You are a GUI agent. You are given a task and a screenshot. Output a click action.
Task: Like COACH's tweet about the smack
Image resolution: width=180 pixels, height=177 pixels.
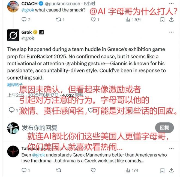pos(95,20)
